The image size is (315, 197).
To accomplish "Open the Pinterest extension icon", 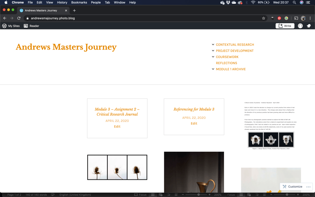I will (x=279, y=18).
